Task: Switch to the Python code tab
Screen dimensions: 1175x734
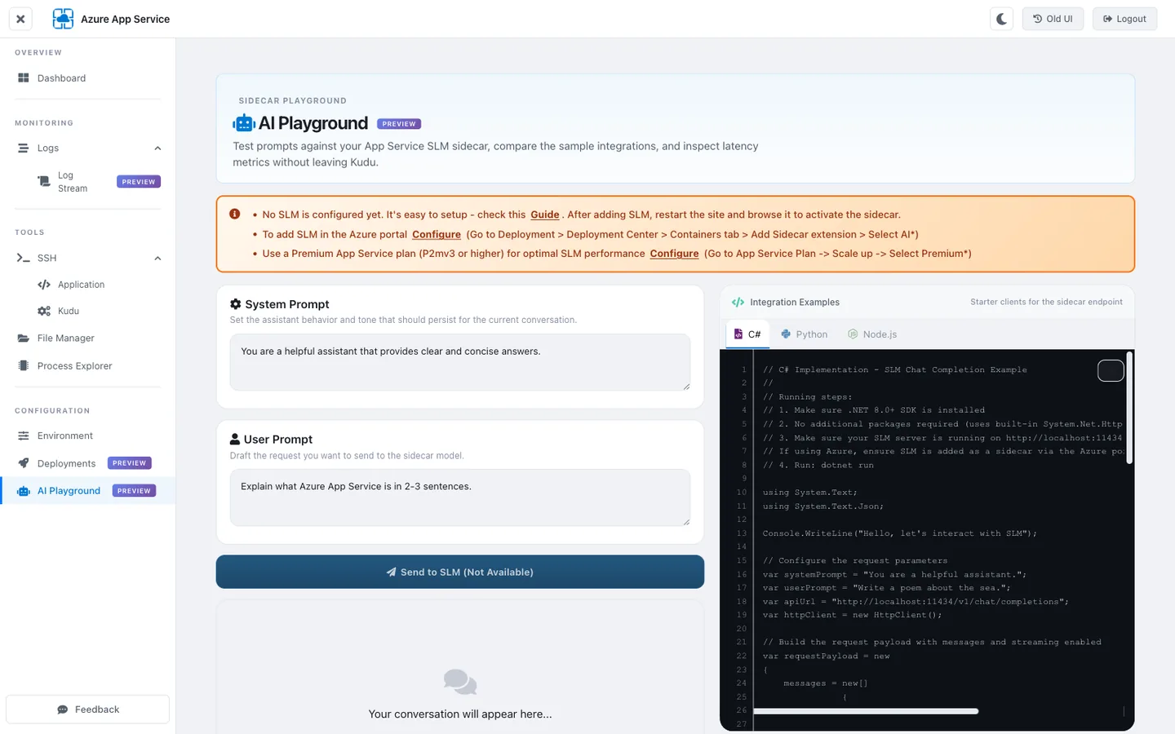Action: coord(804,334)
